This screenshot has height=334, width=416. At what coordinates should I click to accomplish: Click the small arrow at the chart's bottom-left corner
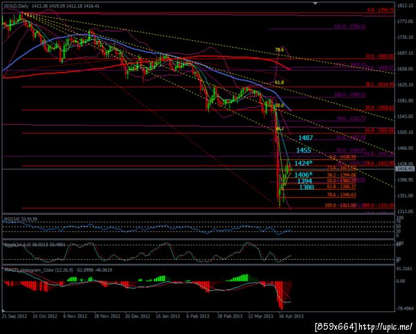tap(3, 310)
